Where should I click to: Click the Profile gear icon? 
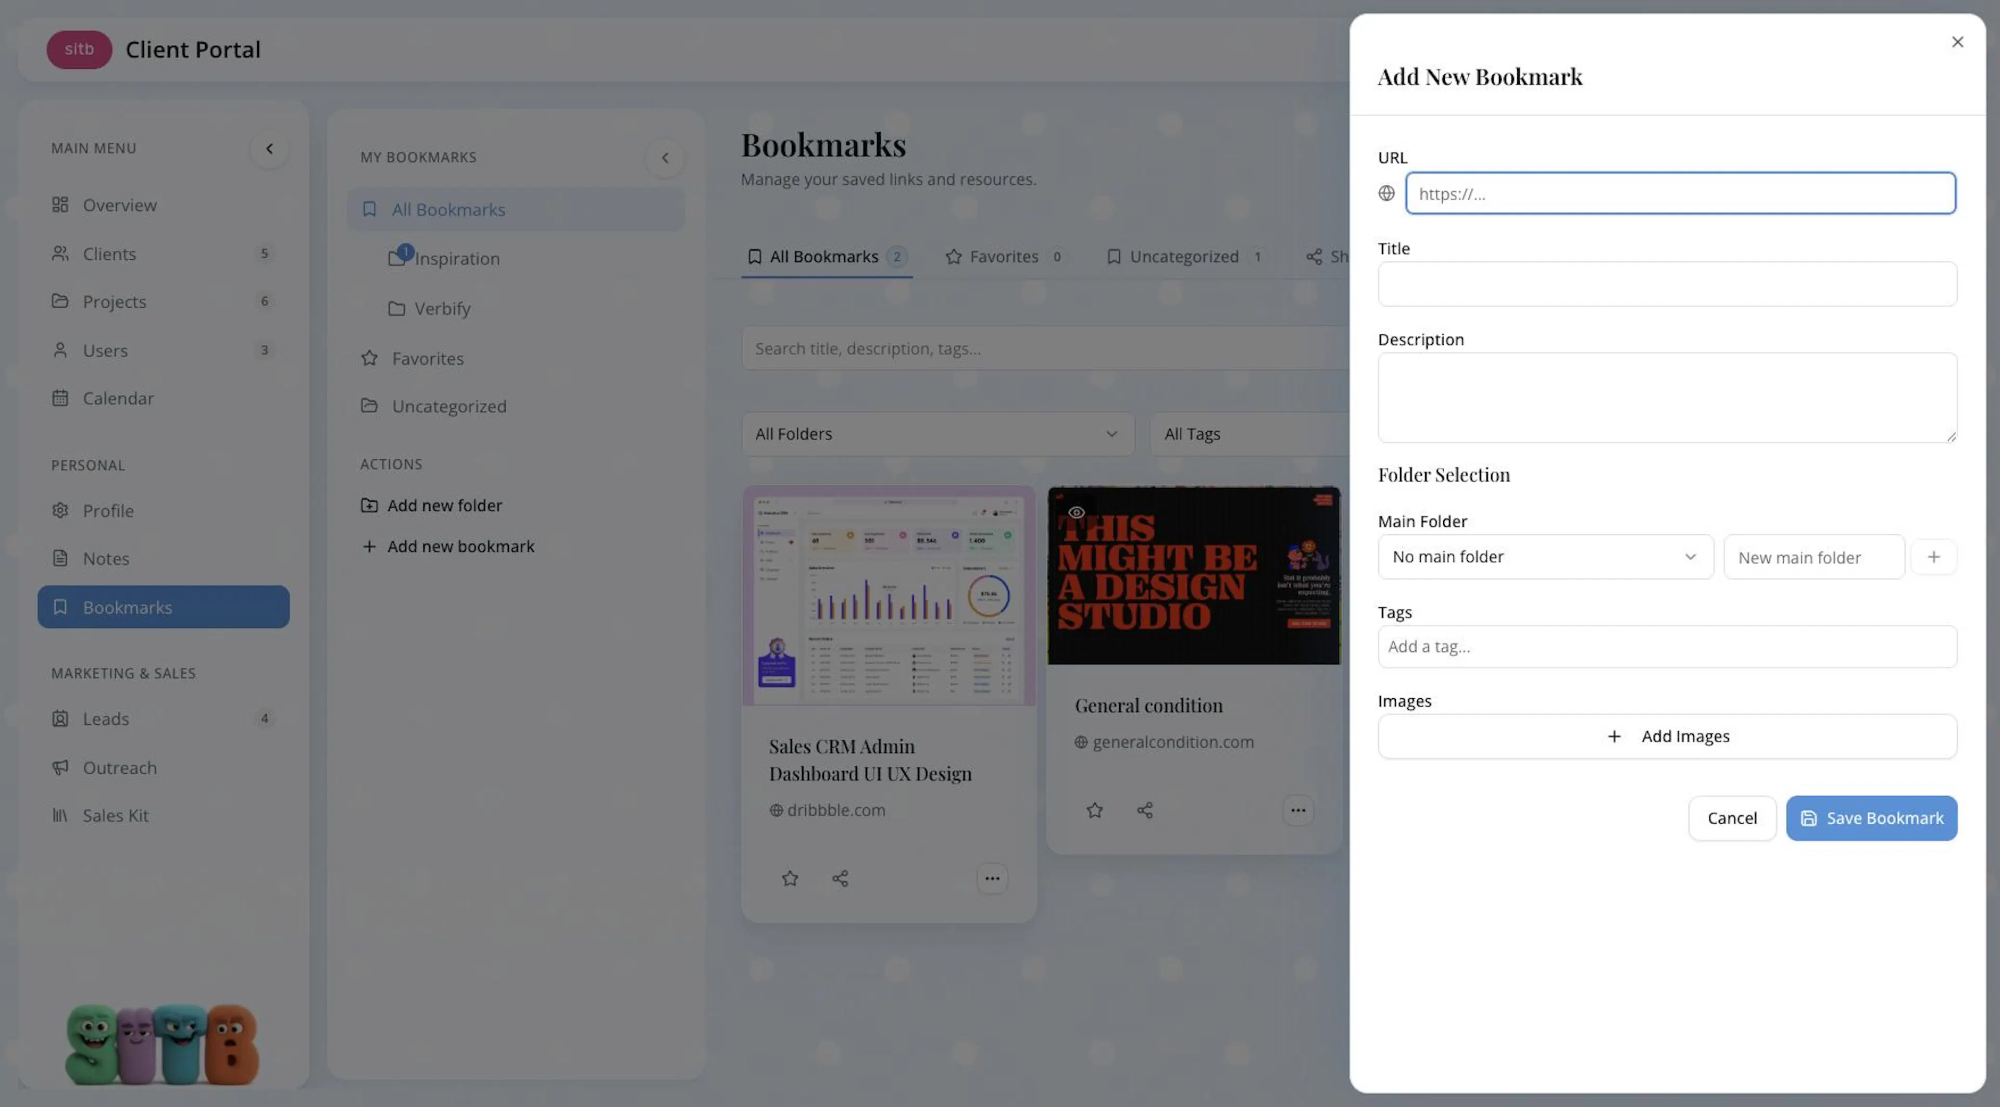60,511
